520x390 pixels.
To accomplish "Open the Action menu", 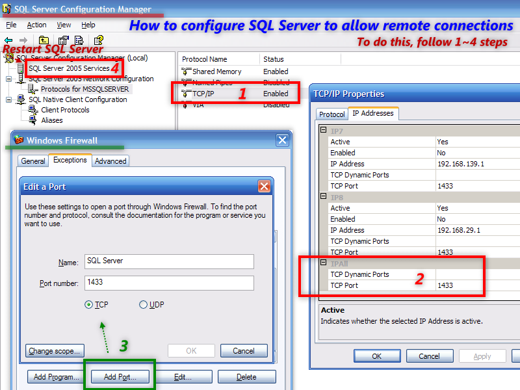I will pyautogui.click(x=36, y=25).
